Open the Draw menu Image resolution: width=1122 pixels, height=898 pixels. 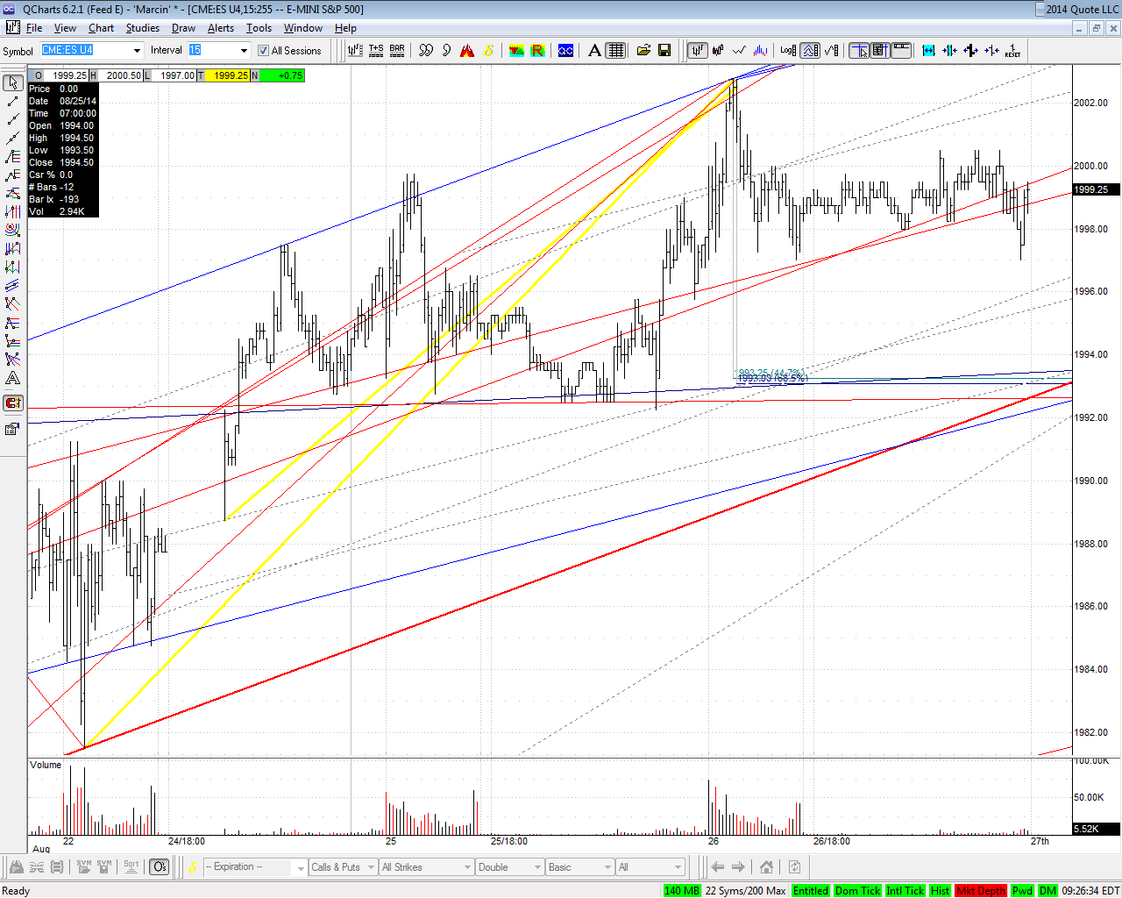(x=183, y=28)
